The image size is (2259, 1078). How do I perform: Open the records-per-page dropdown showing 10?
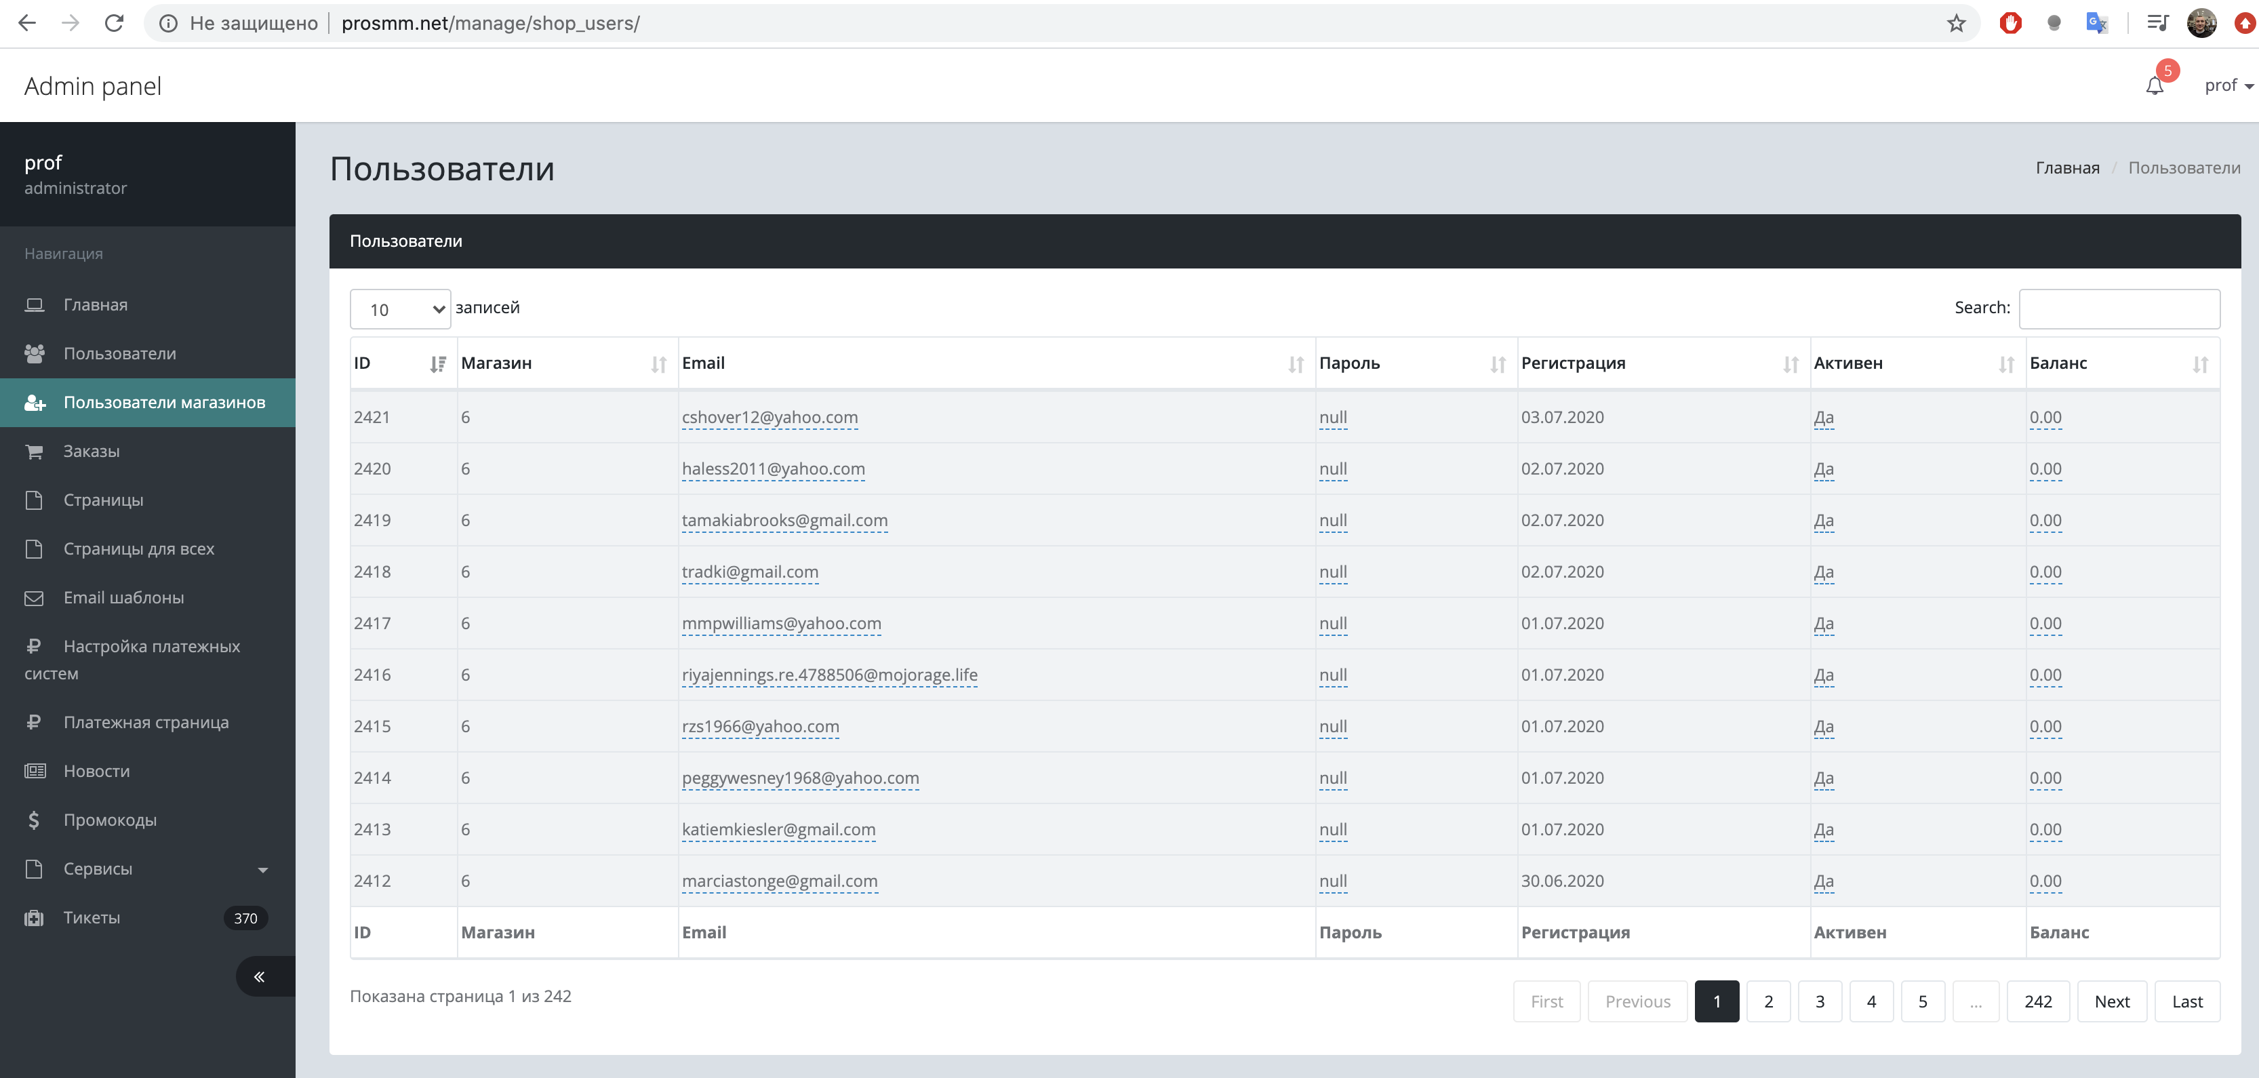pos(401,310)
